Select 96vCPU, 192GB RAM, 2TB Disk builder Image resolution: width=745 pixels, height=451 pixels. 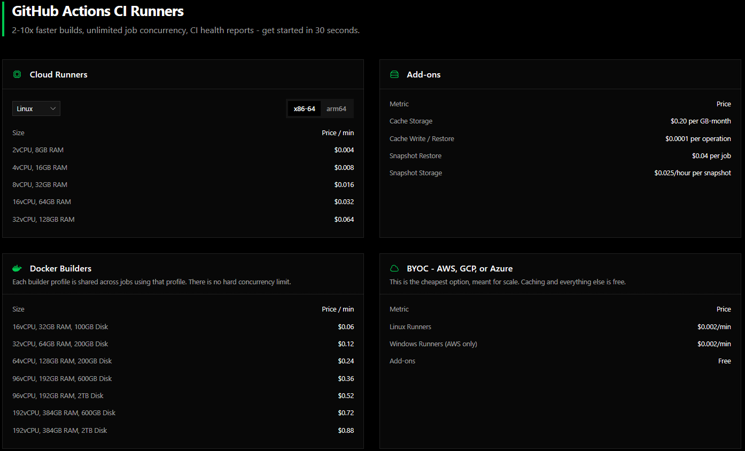click(183, 395)
